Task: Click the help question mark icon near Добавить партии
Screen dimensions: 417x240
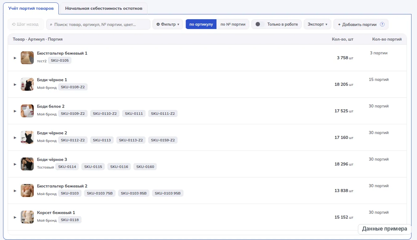Action: [x=382, y=24]
